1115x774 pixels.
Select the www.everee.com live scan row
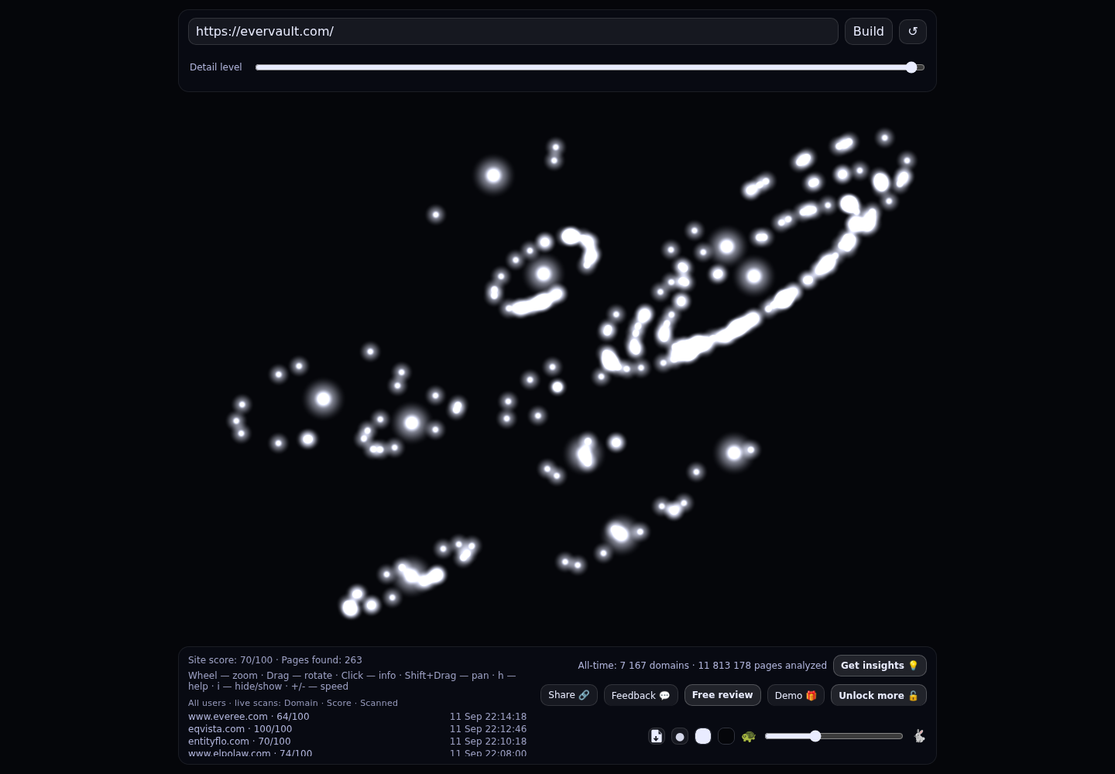(x=357, y=717)
